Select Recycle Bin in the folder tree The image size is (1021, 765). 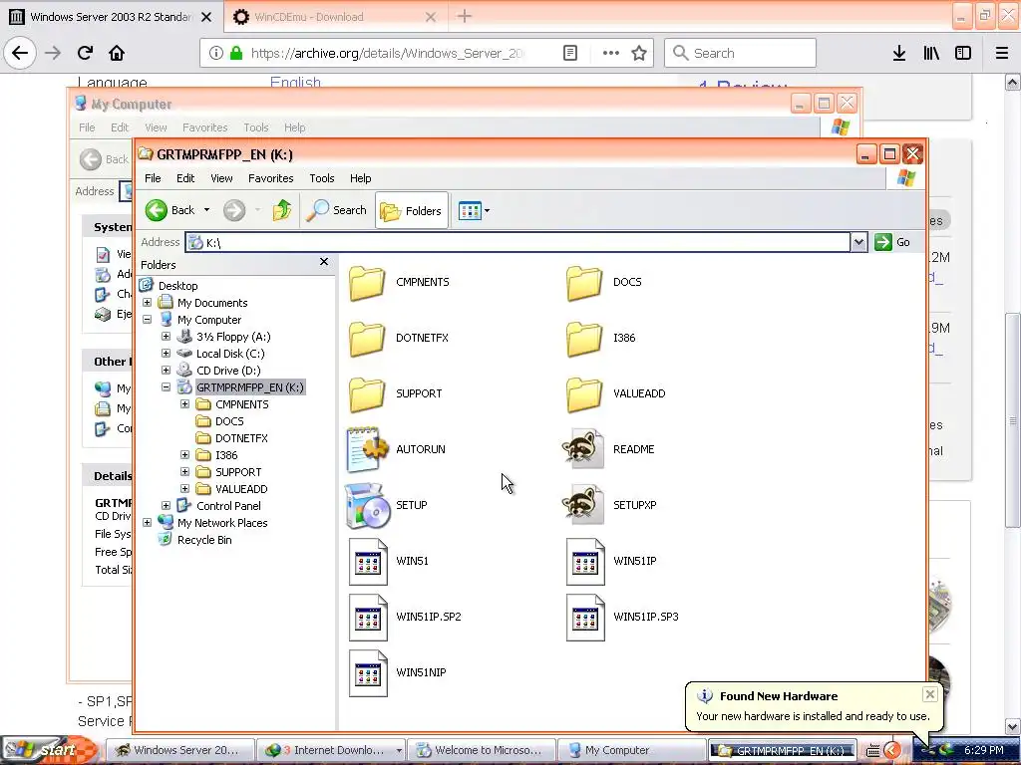tap(204, 540)
